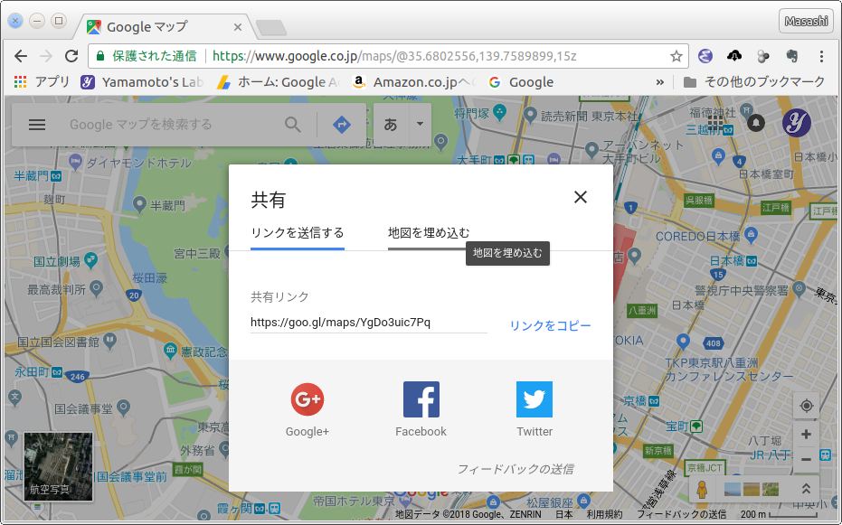Screen dimensions: 842x525
Task: Click the Google+ share icon
Action: tap(307, 399)
